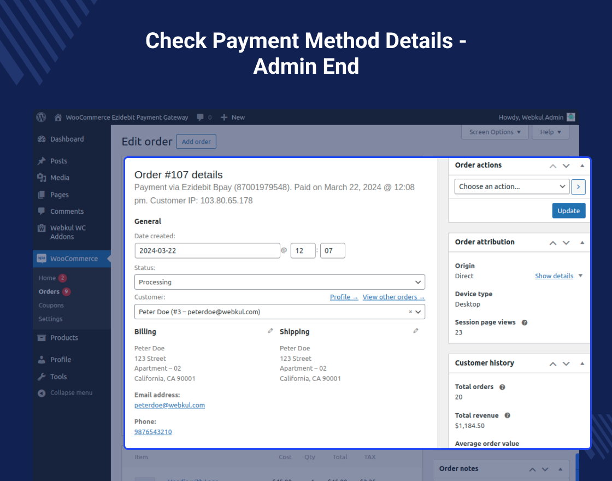
Task: Click peterdoe@webkul.com email link
Action: click(169, 405)
